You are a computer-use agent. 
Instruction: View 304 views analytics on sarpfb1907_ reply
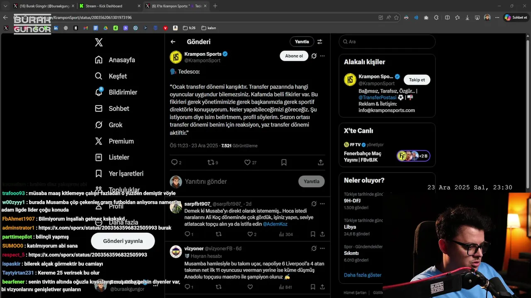tap(286, 234)
